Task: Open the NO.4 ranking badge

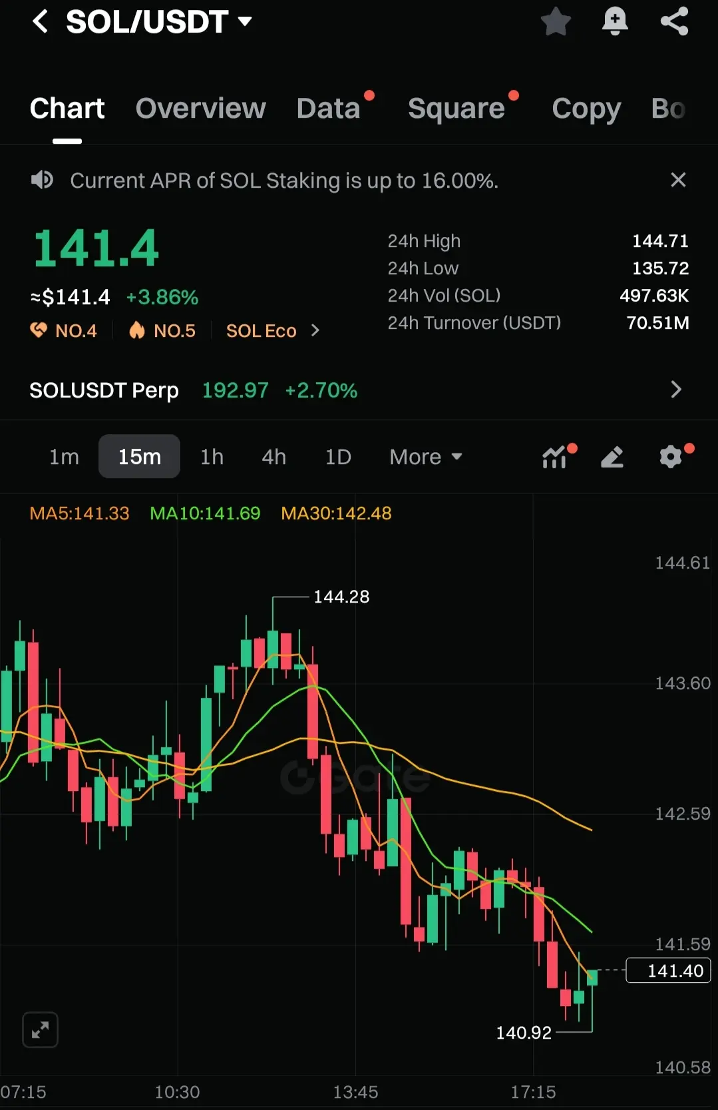Action: [64, 330]
